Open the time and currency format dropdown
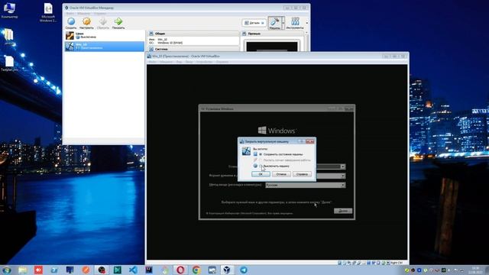Screen dimensions: 489x275 pos(343,176)
